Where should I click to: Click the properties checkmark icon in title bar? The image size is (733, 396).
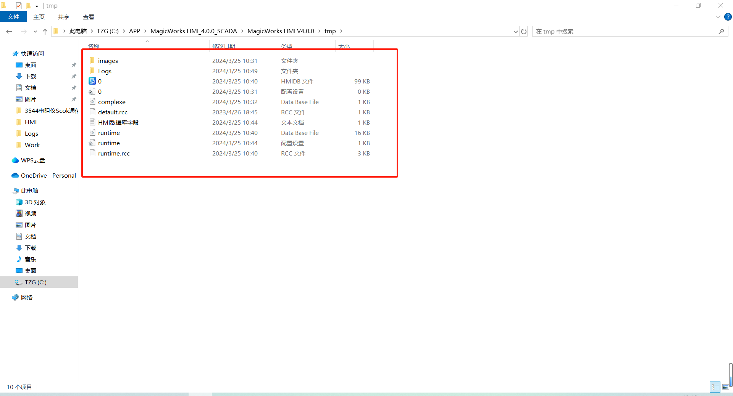19,6
